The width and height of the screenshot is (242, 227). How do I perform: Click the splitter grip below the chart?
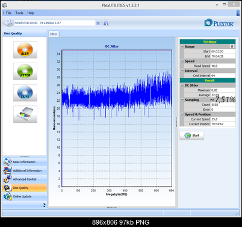point(112,207)
